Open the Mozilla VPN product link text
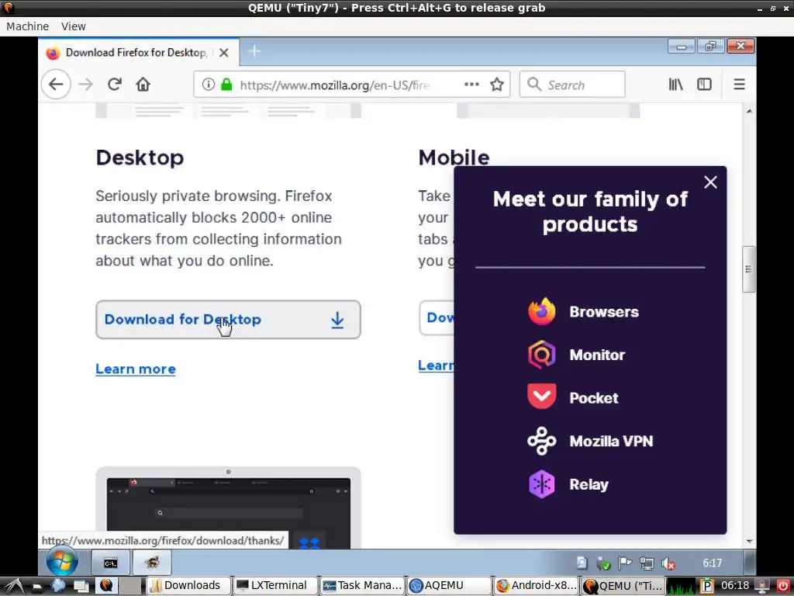 tap(611, 441)
